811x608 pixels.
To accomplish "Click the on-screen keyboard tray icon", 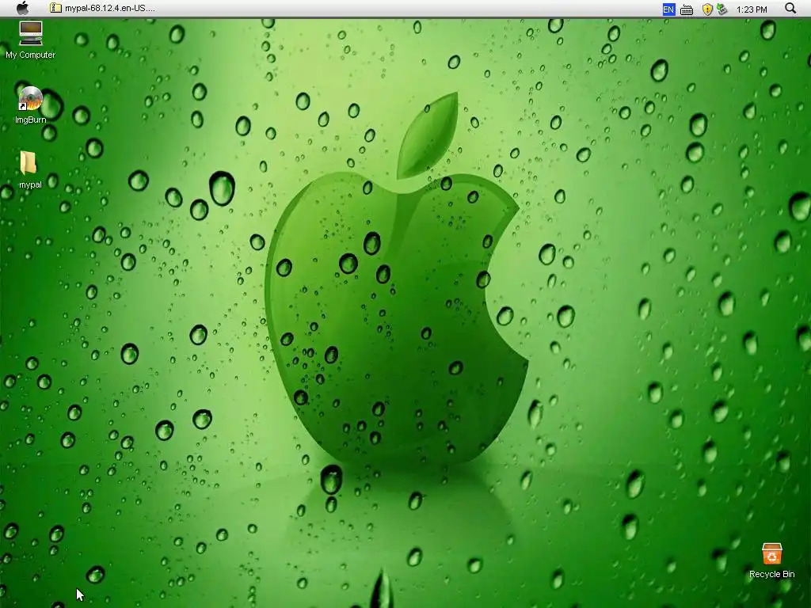I will point(687,9).
